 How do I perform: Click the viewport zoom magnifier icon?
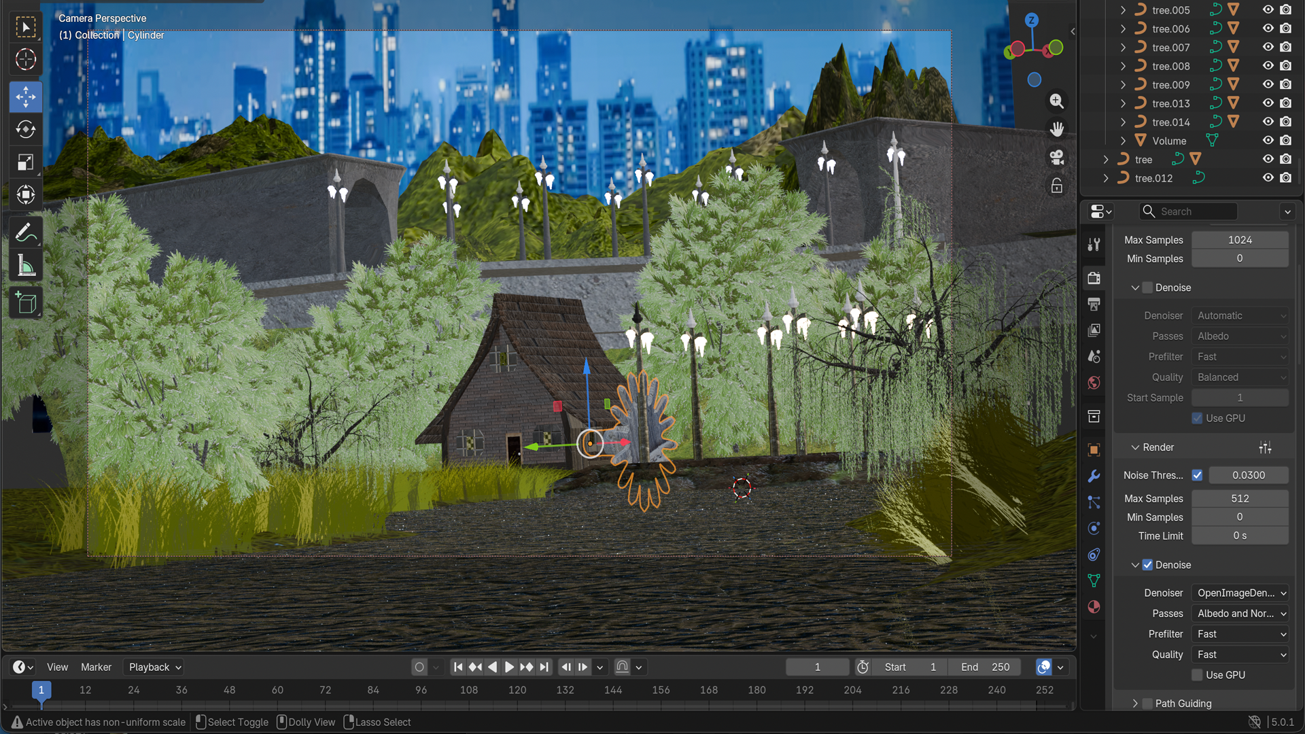[1056, 101]
